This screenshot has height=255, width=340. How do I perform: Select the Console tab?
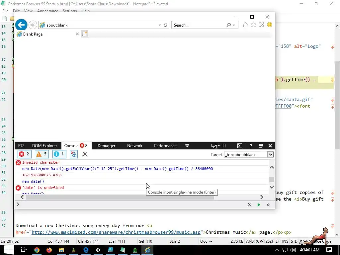(76, 146)
